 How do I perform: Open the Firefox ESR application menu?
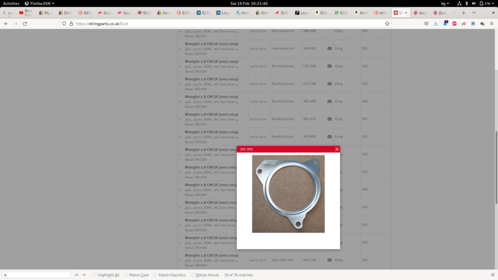(x=39, y=3)
